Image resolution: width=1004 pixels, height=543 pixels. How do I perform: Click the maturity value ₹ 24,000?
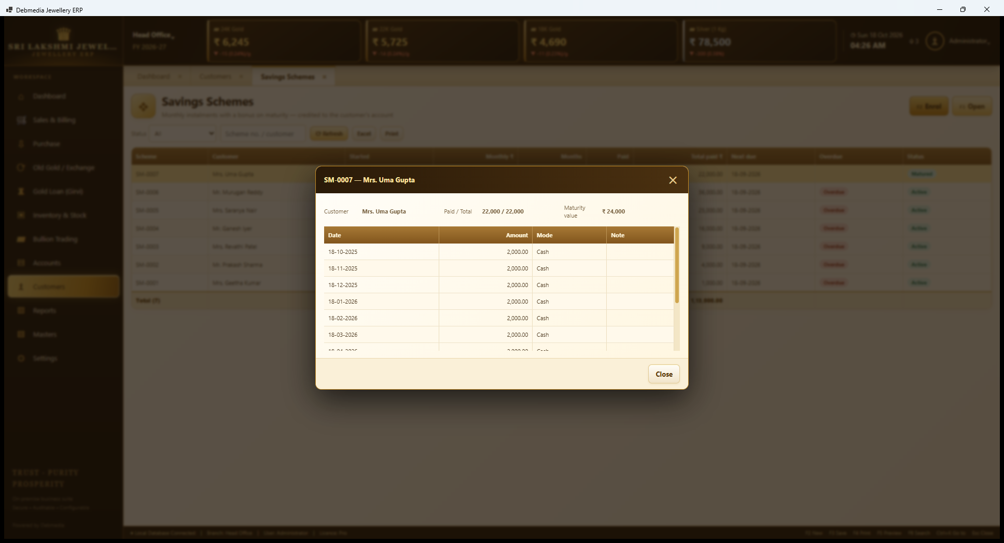(x=613, y=211)
